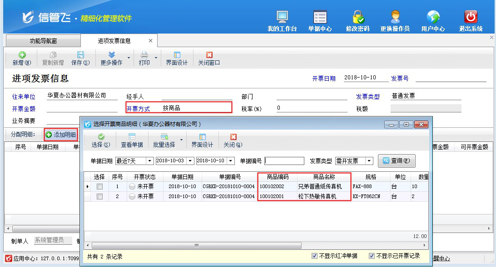Screen dimensions: 496x267
Task: Click 退出系统 power icon
Action: point(471,18)
